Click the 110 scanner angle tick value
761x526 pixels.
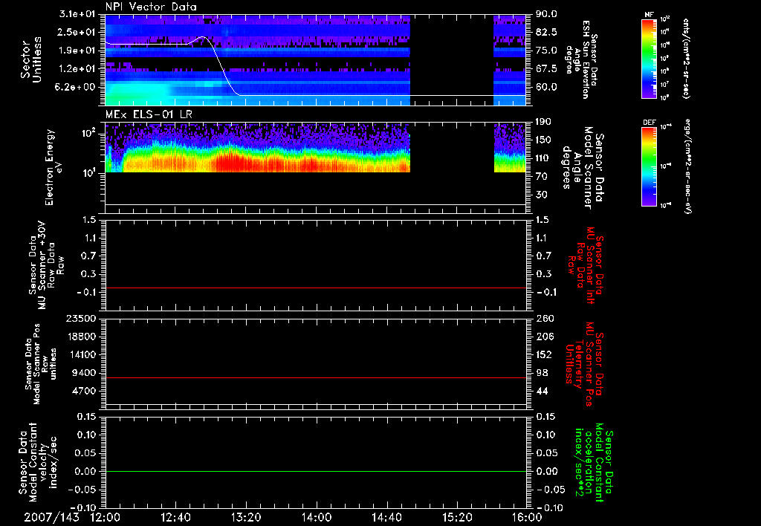coord(543,158)
